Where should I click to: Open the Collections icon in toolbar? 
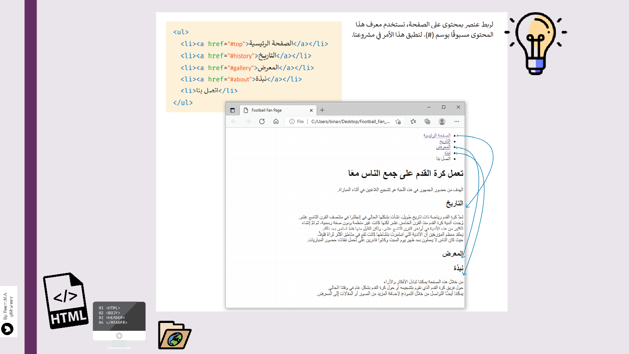(427, 122)
